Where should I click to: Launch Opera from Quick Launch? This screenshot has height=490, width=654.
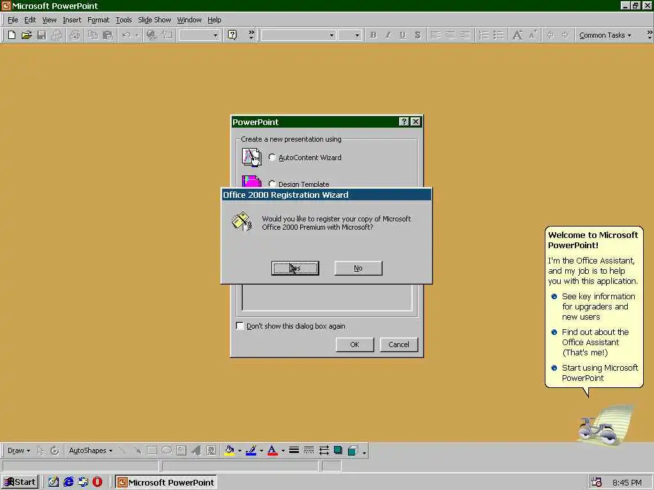tap(98, 482)
